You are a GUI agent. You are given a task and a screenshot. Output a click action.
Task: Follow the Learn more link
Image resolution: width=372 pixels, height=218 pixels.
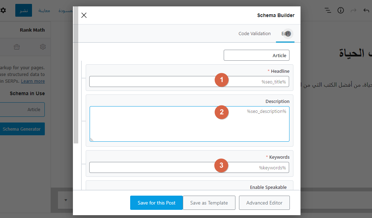click(x=33, y=81)
